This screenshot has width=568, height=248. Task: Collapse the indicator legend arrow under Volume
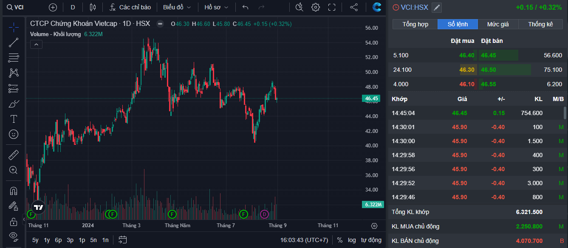click(36, 44)
